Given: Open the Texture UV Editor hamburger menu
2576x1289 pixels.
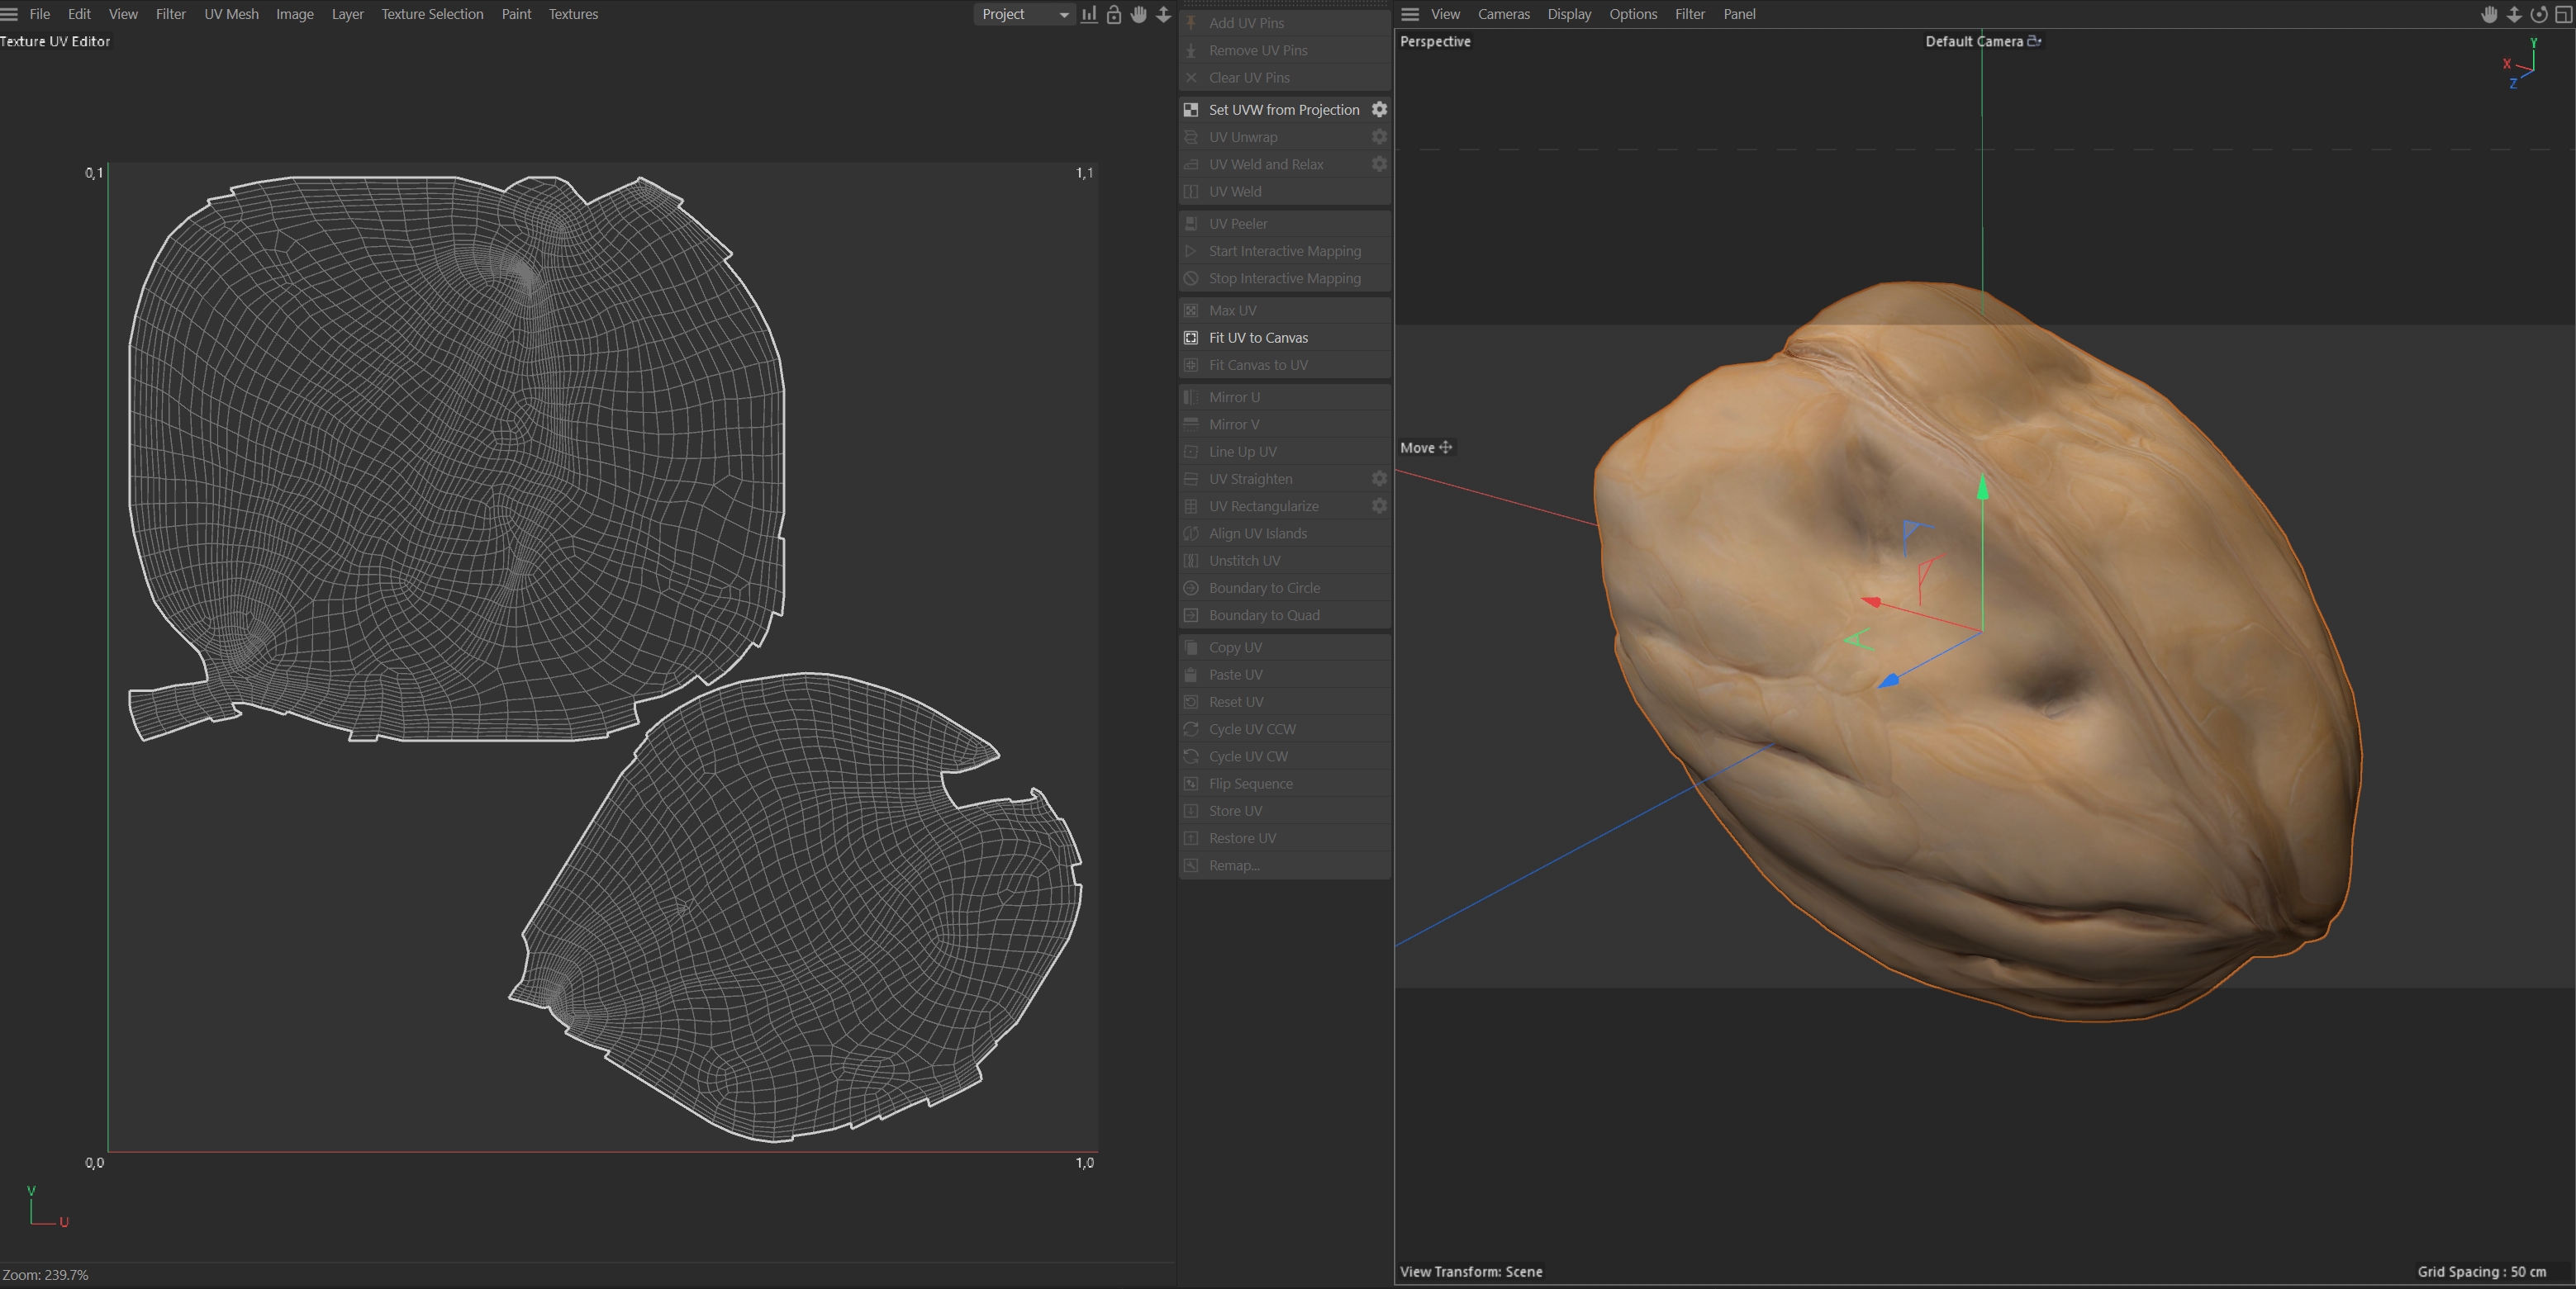Looking at the screenshot, I should click(10, 14).
